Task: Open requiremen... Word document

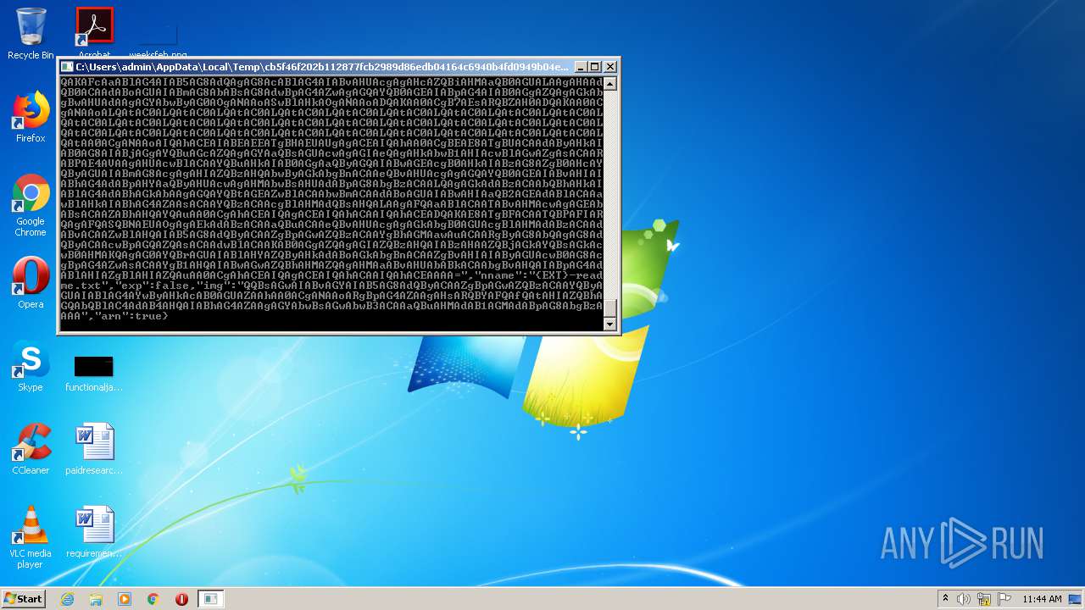Action: tap(93, 532)
